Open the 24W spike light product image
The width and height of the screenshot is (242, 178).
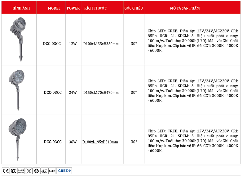17,90
